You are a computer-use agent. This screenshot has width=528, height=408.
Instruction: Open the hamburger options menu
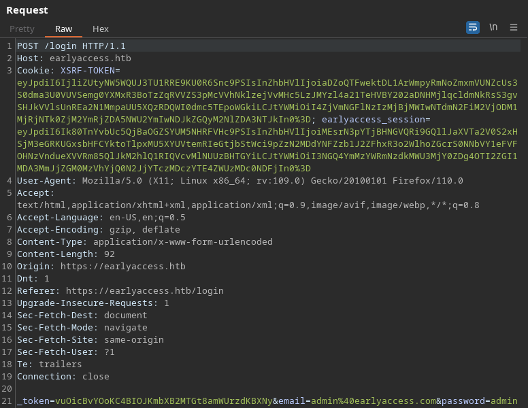pos(514,27)
